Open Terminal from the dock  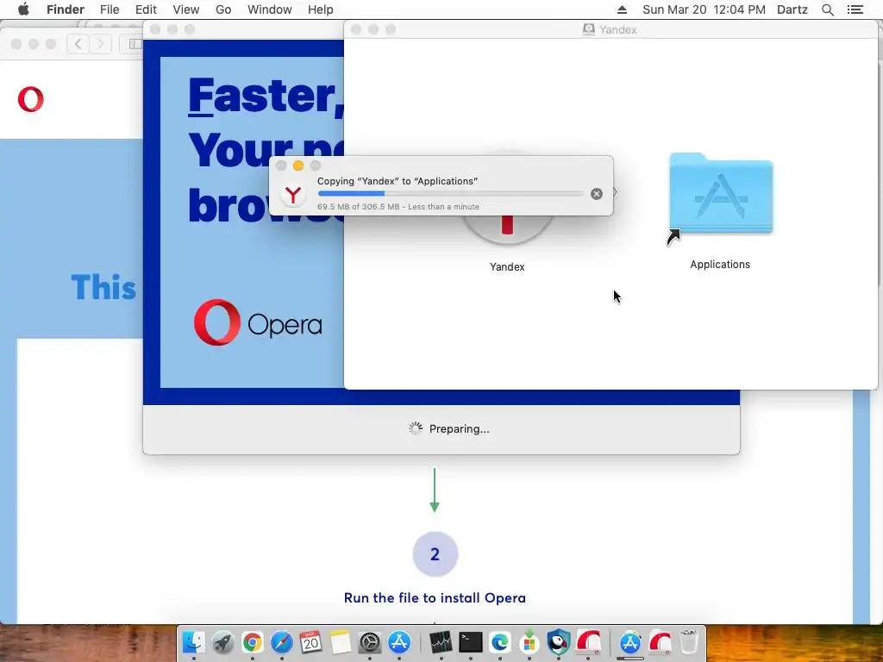click(470, 642)
